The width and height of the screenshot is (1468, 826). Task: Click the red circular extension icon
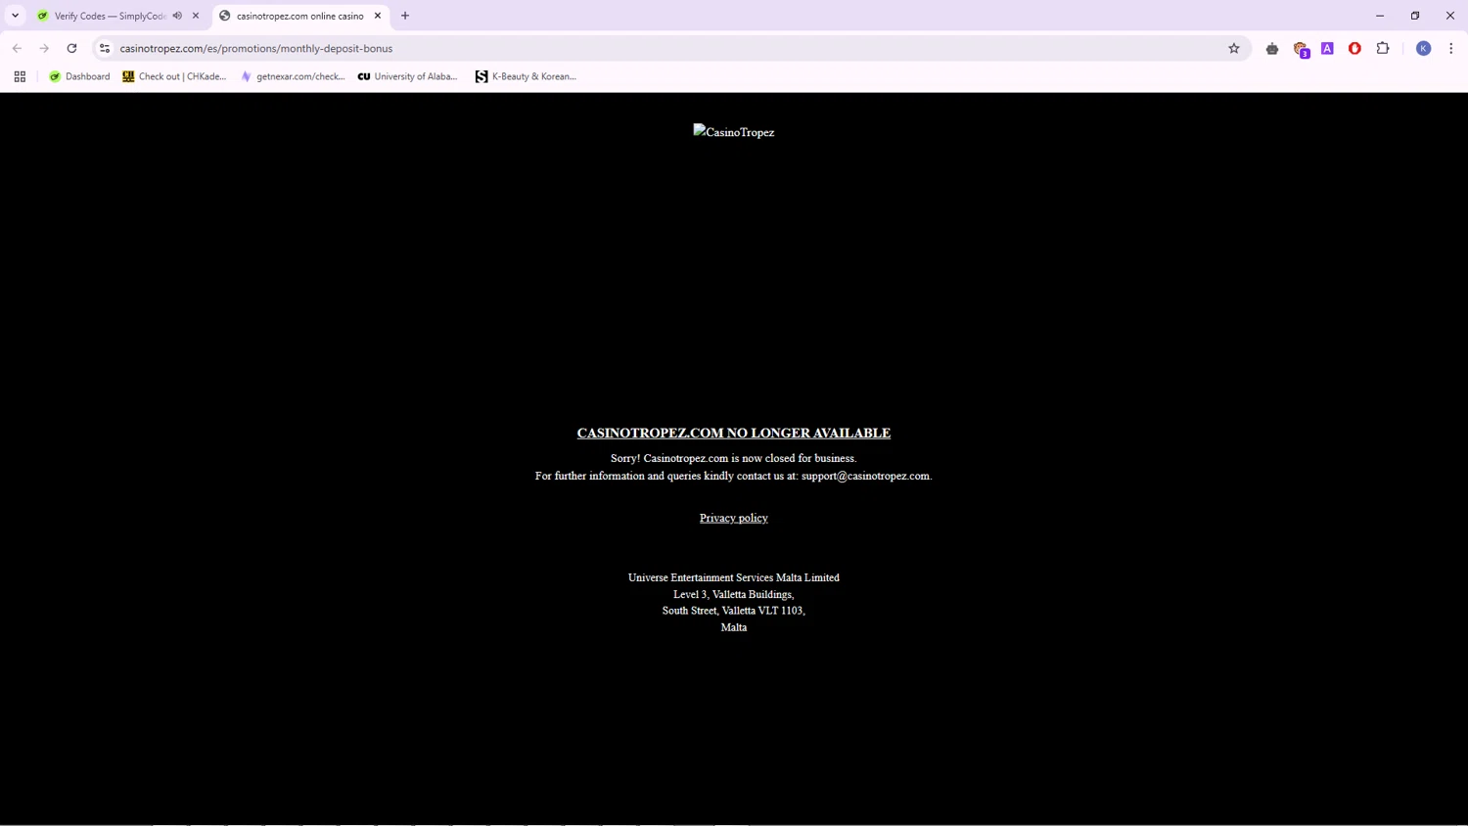(1354, 48)
